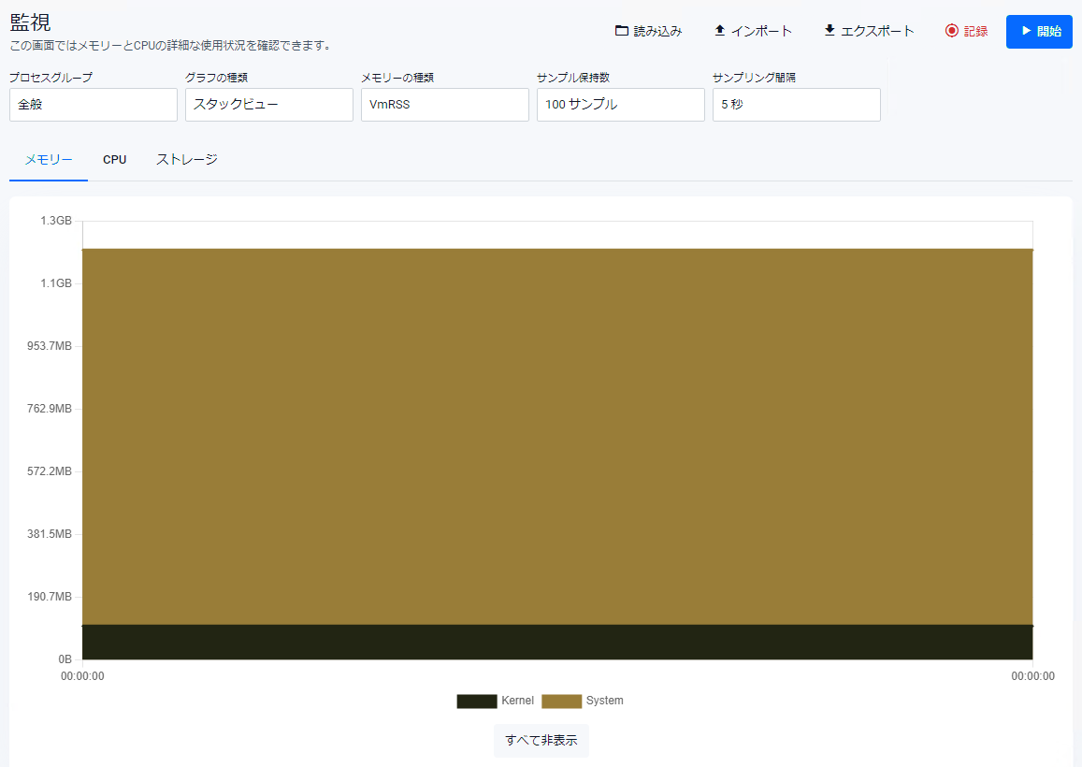The width and height of the screenshot is (1082, 767).
Task: Toggle the System series via its legend label
Action: tap(604, 701)
